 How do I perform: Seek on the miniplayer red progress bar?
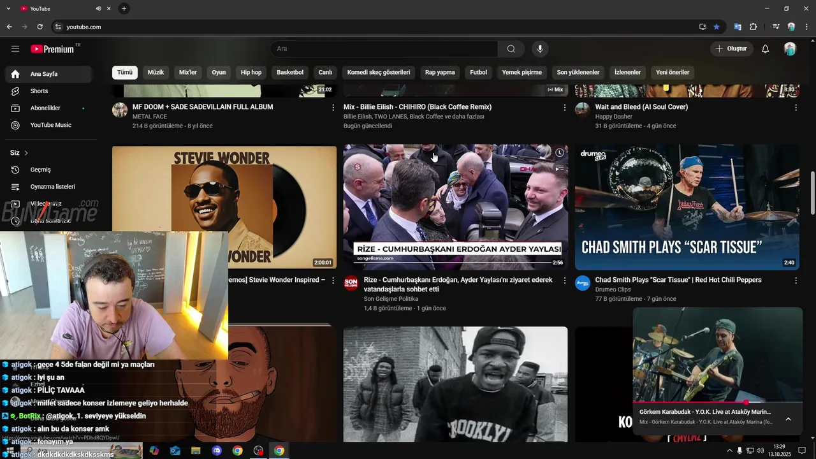pos(717,402)
